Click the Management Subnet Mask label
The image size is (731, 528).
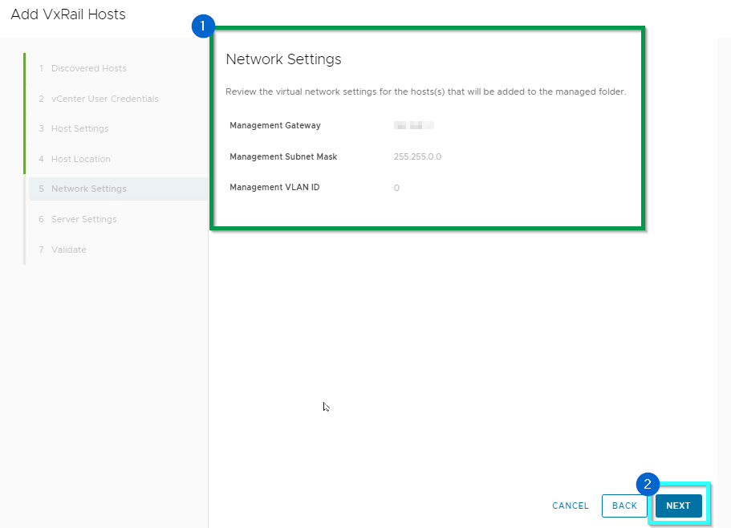point(283,156)
